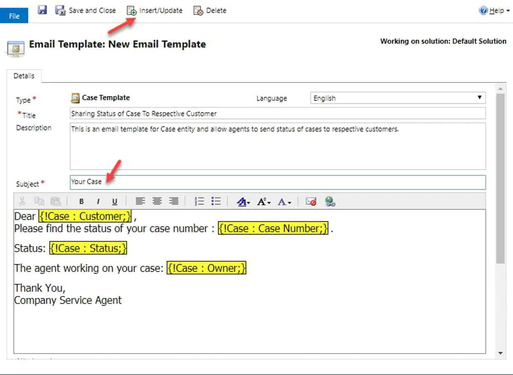Click the Insert/Update data field icon
This screenshot has height=375, width=513.
[132, 10]
